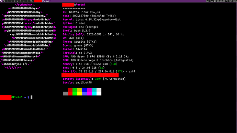Switch to dwm tag 3
Viewport: 237px width, 133px height.
click(8, 1)
